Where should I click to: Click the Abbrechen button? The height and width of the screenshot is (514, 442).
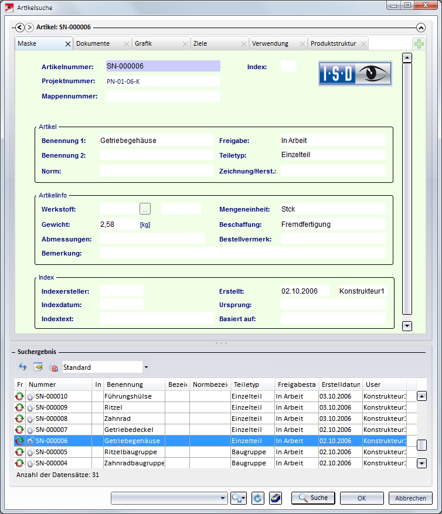point(410,498)
